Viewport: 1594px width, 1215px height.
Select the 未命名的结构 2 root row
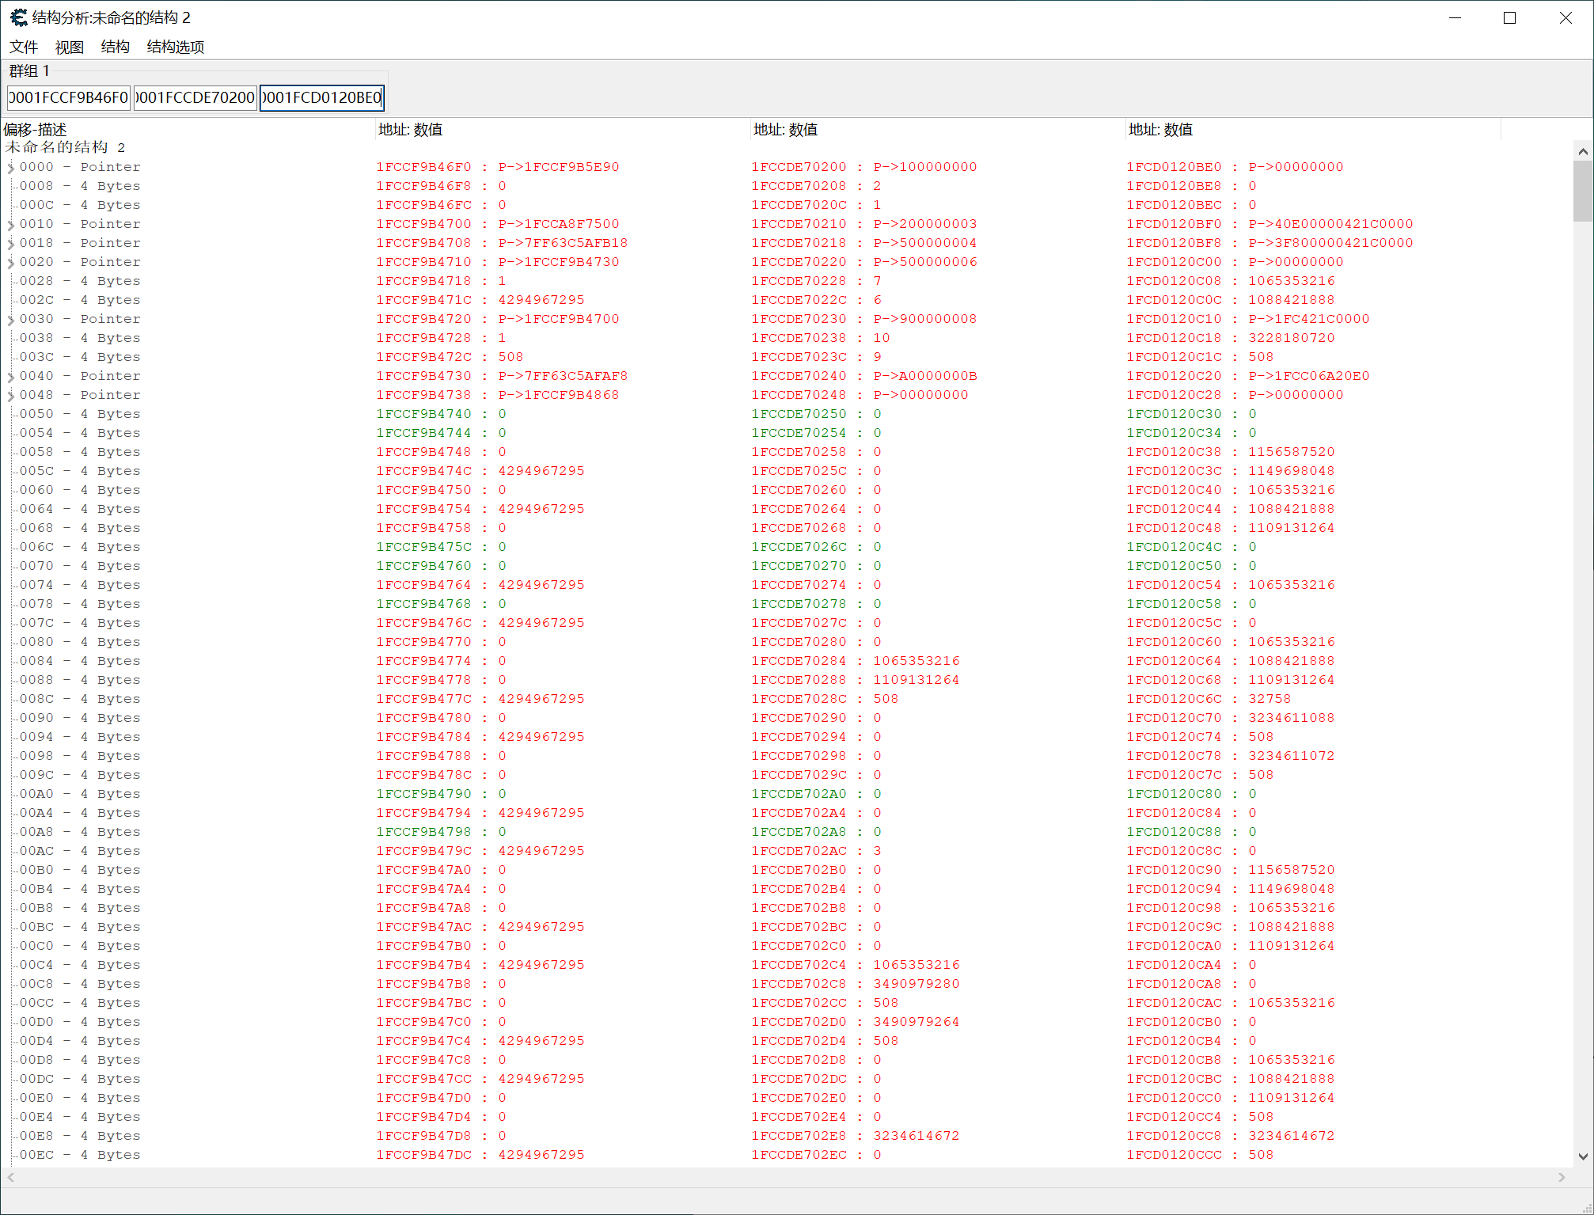click(x=65, y=148)
